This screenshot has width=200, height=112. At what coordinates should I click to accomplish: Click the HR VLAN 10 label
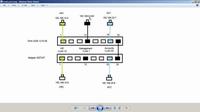click(x=62, y=50)
